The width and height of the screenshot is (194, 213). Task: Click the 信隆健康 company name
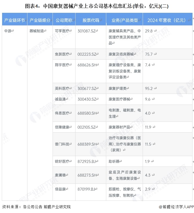coord(62,127)
